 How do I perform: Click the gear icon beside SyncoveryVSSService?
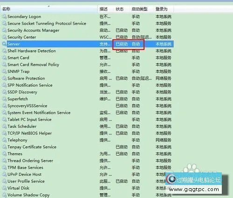point(4,106)
